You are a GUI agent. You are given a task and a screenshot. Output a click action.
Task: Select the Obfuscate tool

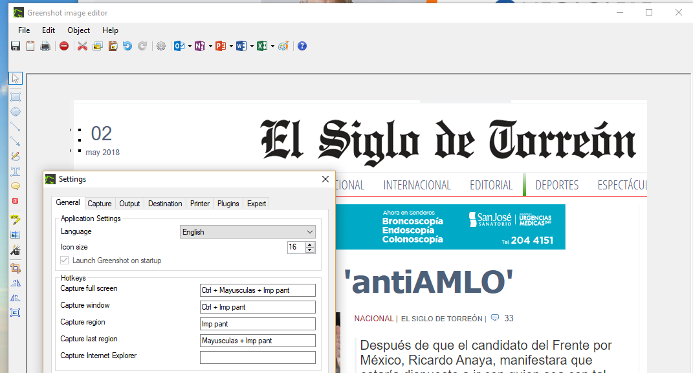[x=16, y=235]
